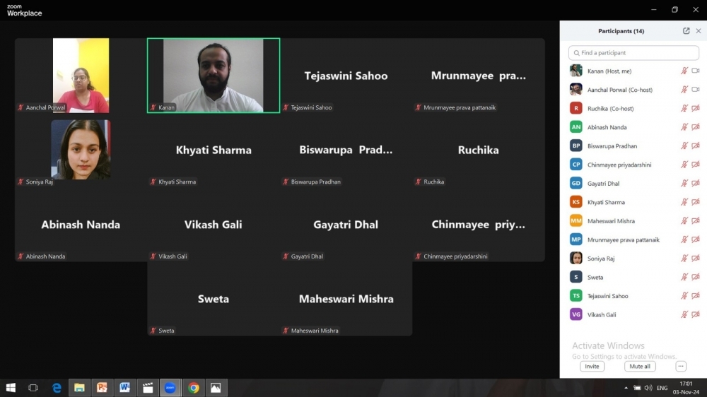The image size is (707, 397).
Task: Click the Find a participant search box
Action: (633, 53)
